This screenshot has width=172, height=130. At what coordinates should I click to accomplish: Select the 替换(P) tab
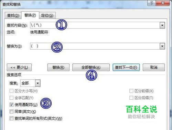30,15
